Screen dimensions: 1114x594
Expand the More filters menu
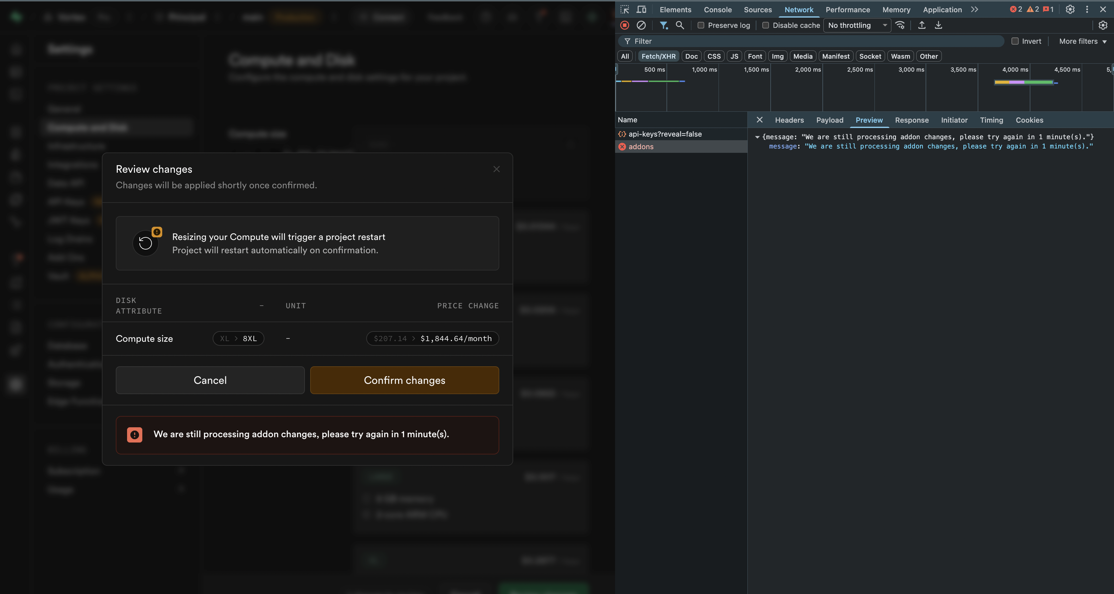(1082, 41)
